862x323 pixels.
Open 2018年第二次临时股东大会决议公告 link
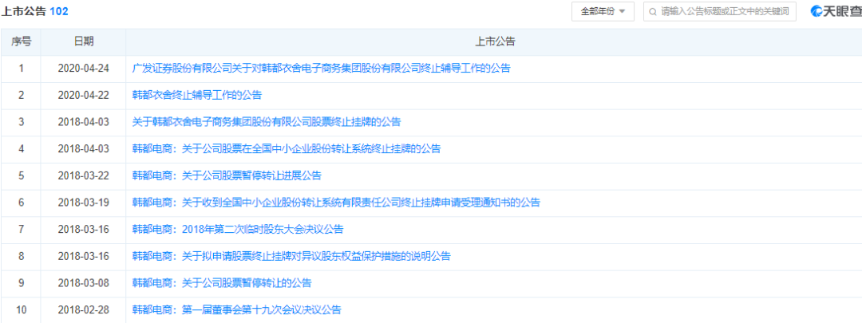click(237, 230)
